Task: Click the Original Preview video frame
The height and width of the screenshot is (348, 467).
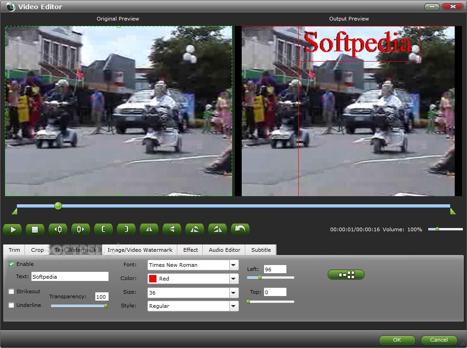Action: point(119,111)
